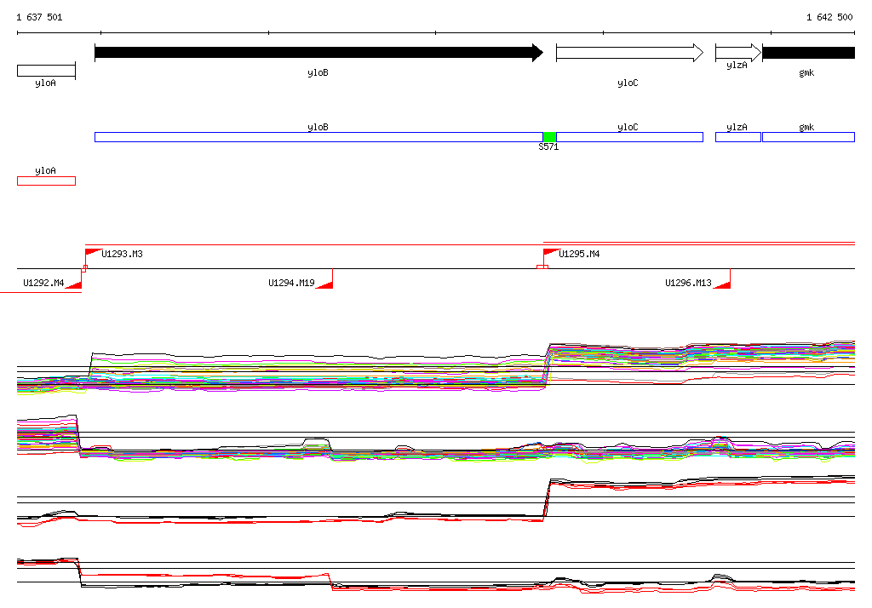Click the black gmk gene bar
The height and width of the screenshot is (608, 872).
pyautogui.click(x=808, y=53)
